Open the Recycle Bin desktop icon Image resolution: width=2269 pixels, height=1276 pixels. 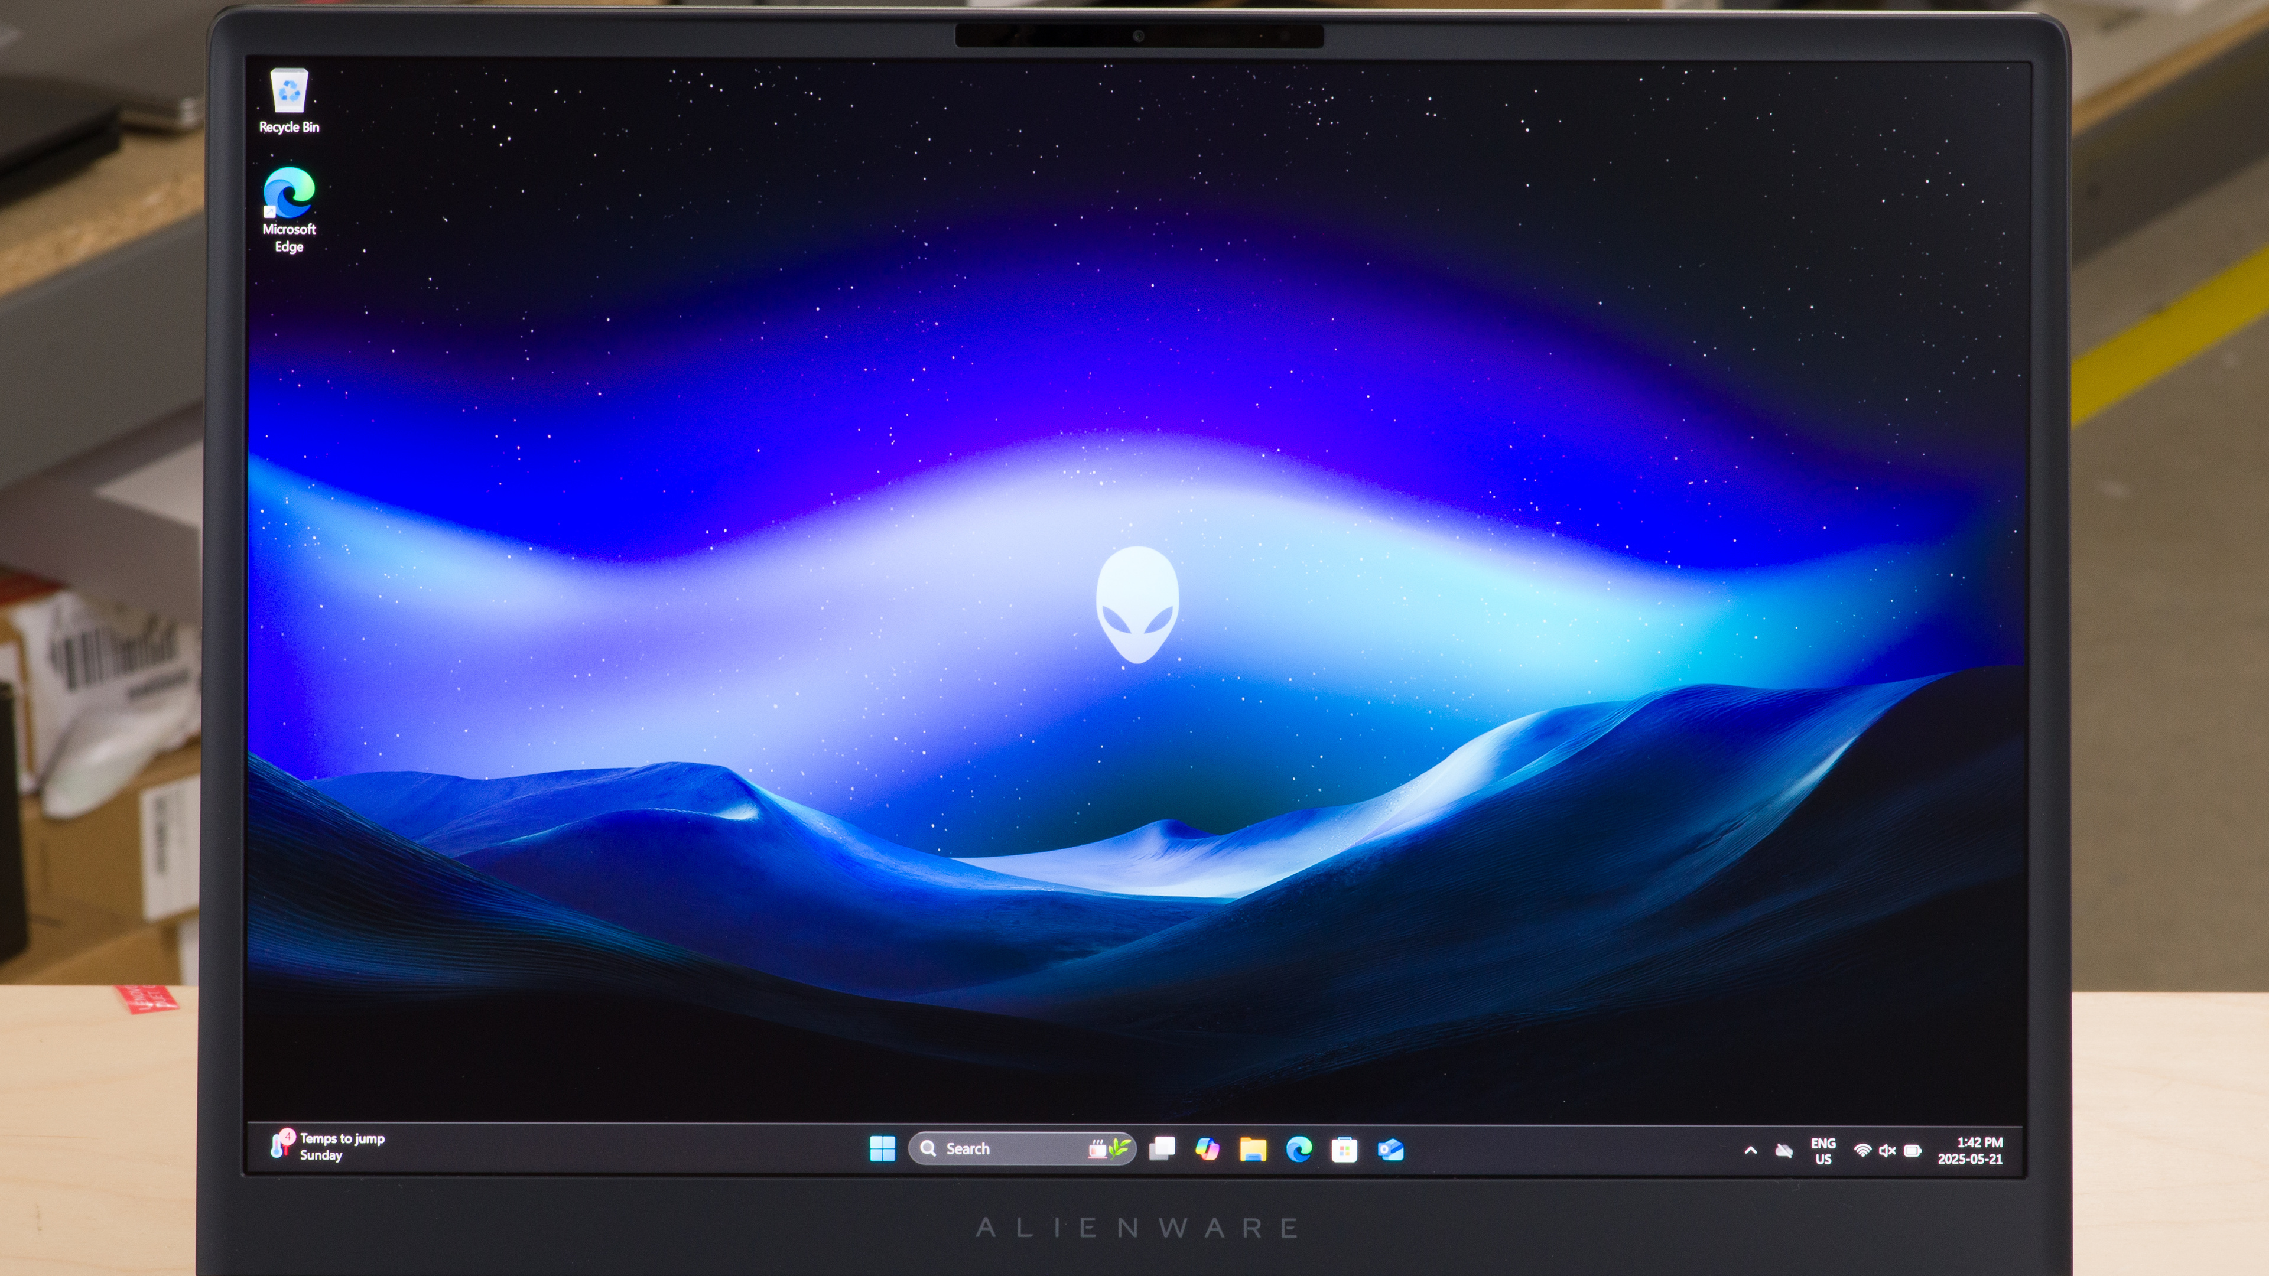pyautogui.click(x=289, y=92)
